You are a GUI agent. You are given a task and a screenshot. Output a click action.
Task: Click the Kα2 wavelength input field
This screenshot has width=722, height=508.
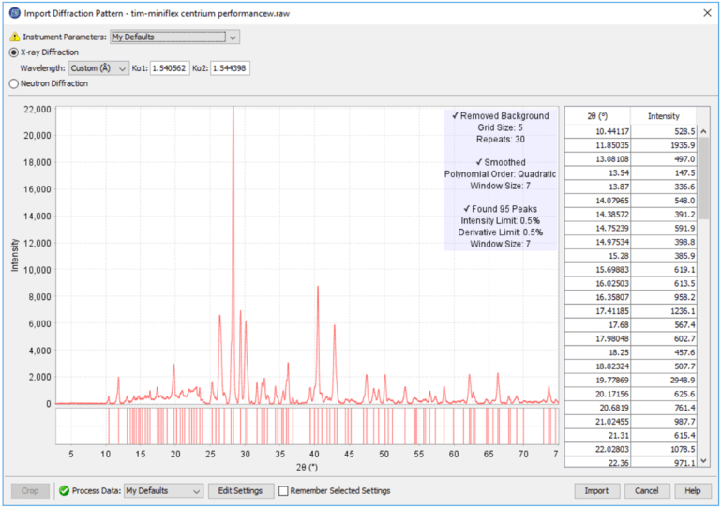click(x=230, y=68)
